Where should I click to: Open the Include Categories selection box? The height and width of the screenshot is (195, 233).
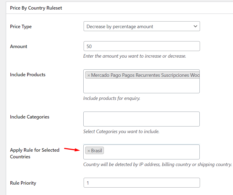tap(141, 119)
